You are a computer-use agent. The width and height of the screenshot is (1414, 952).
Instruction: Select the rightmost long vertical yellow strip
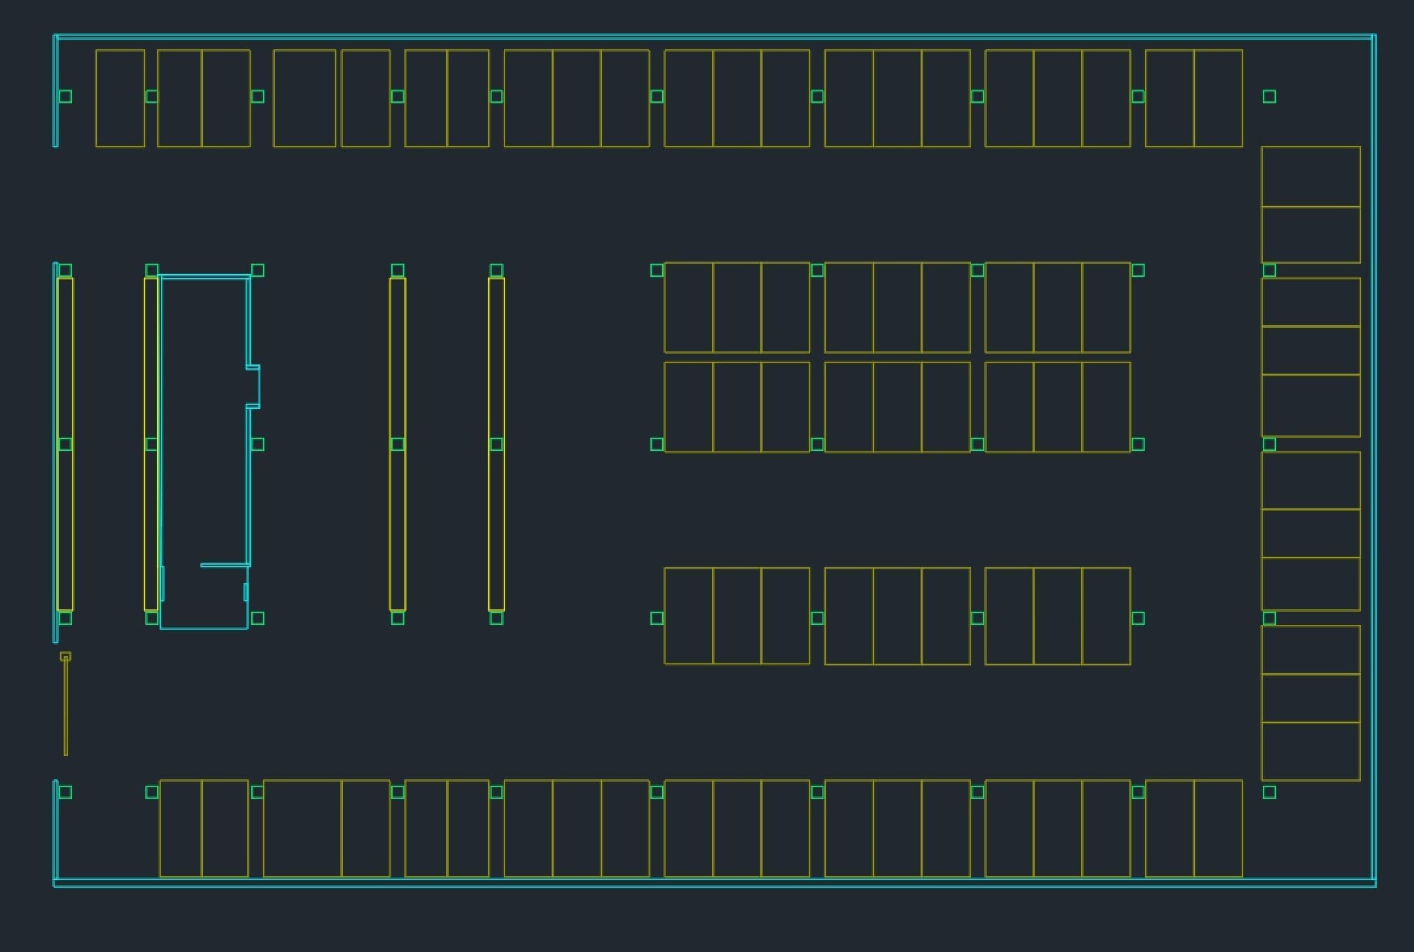[497, 366]
